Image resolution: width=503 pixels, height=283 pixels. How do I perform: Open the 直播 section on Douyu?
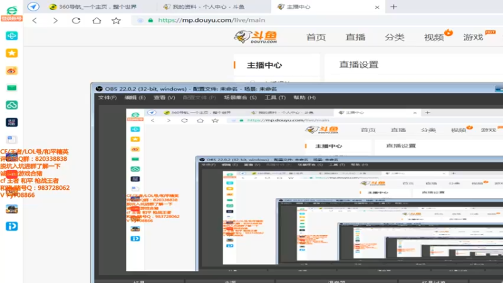click(x=355, y=37)
